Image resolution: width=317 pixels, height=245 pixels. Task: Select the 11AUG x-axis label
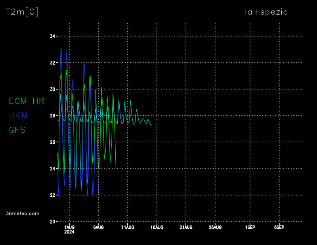128,227
